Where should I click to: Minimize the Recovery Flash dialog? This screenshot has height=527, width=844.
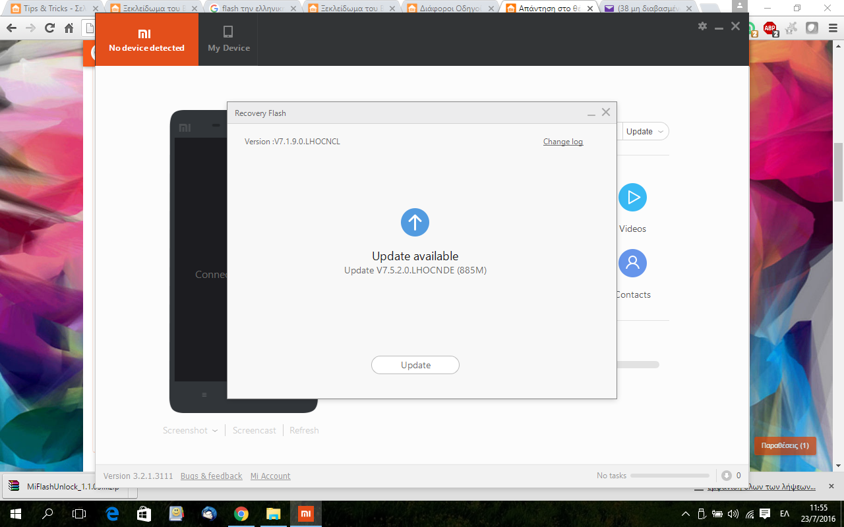pos(591,114)
